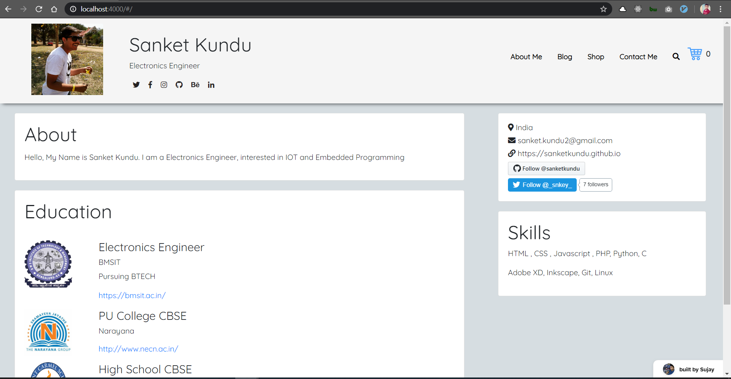Open the Contact Me page

point(638,57)
